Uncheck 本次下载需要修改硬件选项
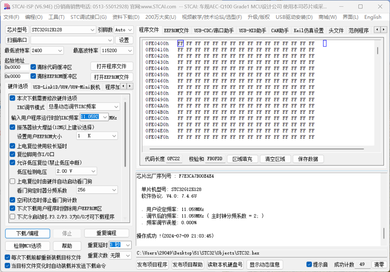 pyautogui.click(x=12, y=98)
